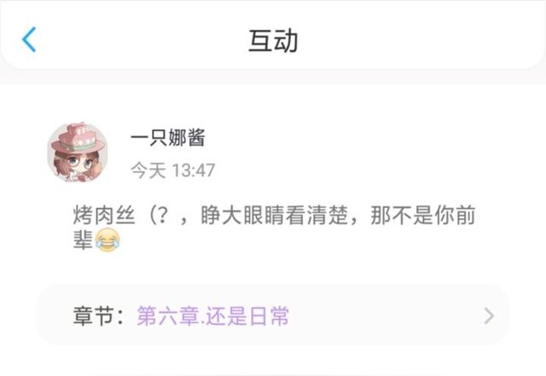Open the chapter via the right chevron
Screen dimensions: 546x376
pos(489,316)
